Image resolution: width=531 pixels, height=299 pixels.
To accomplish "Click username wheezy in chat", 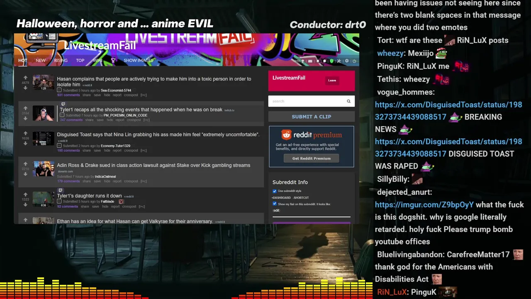I will tap(390, 53).
